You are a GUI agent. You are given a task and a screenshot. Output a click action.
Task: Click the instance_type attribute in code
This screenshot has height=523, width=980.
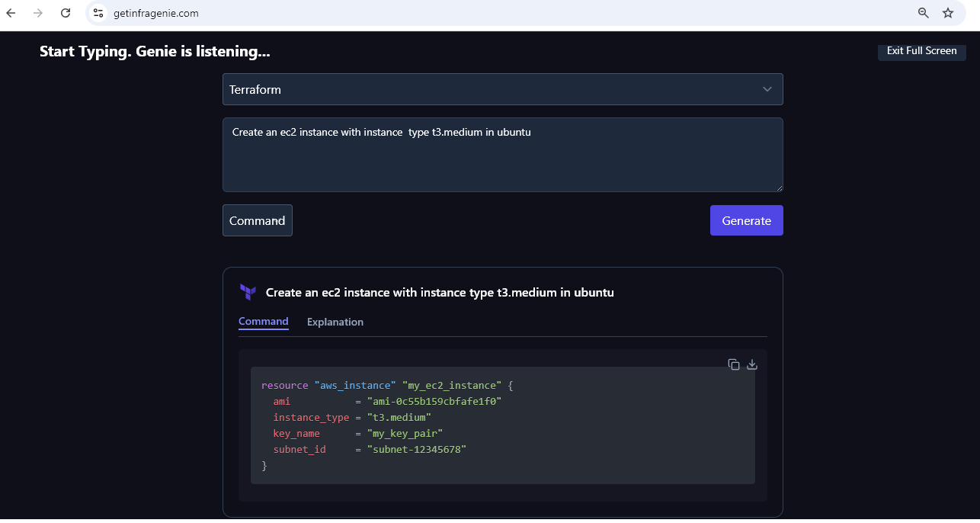tap(311, 418)
